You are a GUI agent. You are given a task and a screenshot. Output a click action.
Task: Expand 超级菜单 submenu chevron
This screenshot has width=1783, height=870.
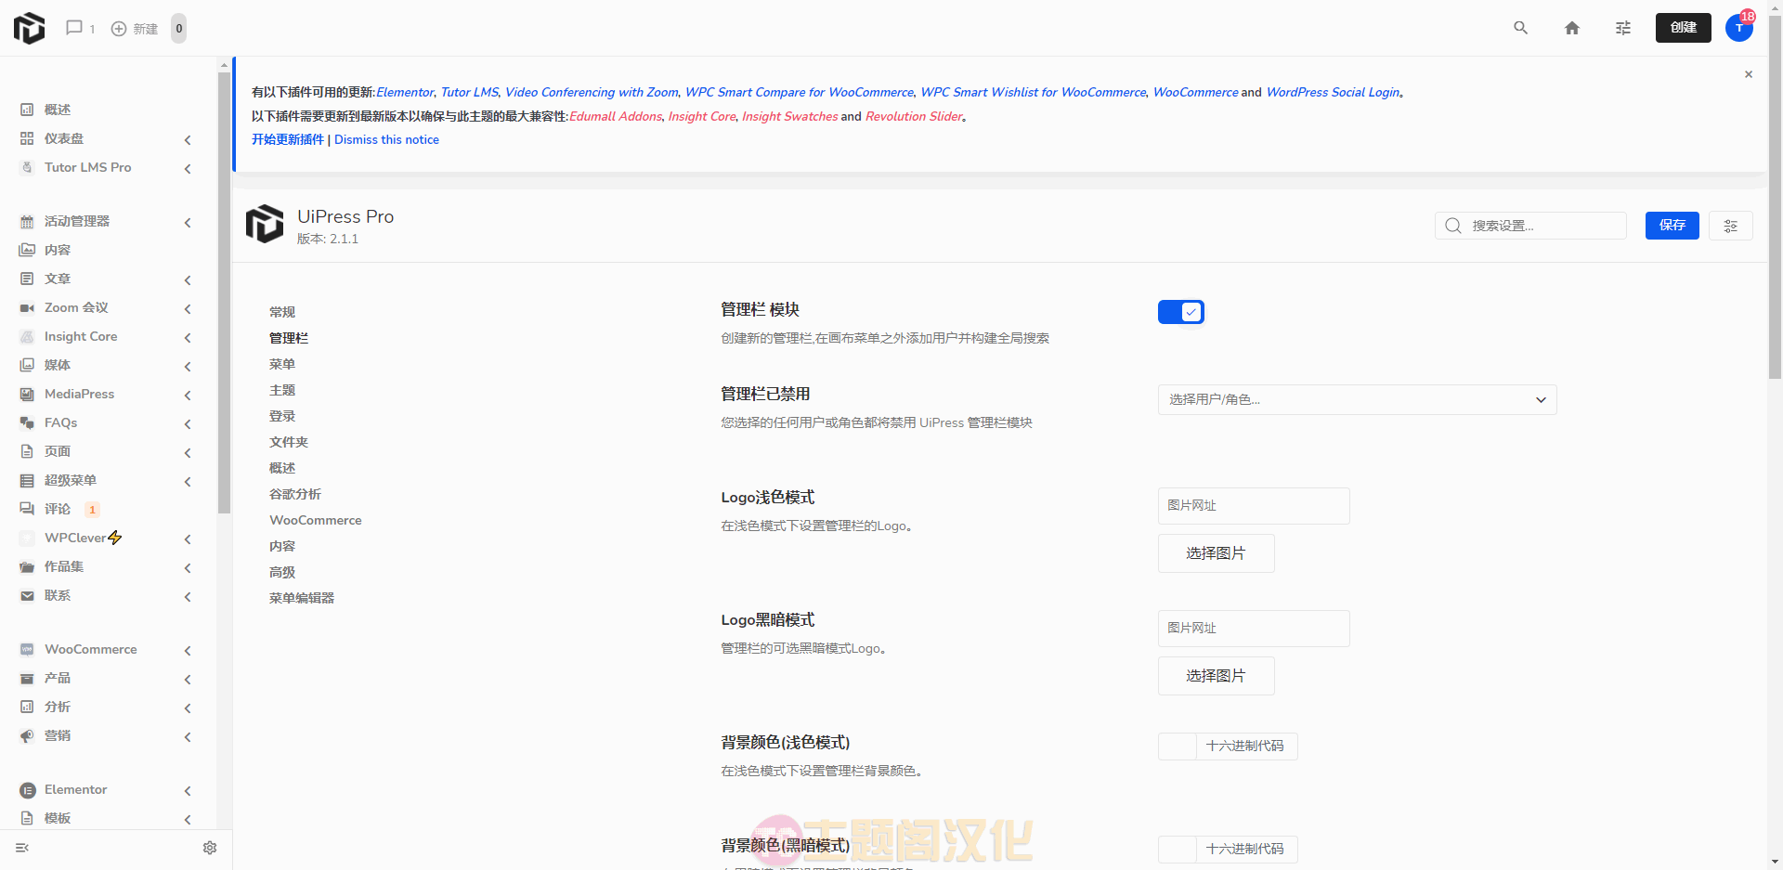tap(188, 481)
